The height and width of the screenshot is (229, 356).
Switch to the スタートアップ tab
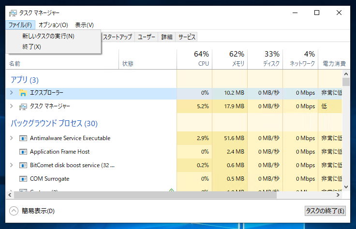click(x=118, y=37)
